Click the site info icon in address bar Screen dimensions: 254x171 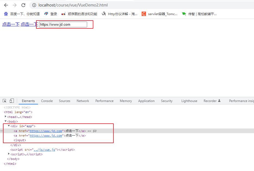(34, 5)
